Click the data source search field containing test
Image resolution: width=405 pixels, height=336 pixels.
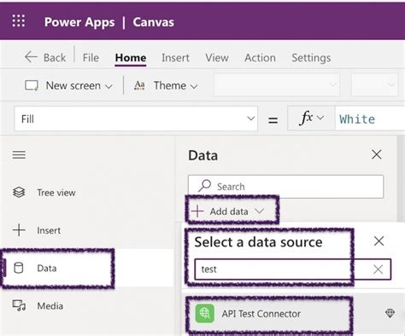tap(293, 269)
